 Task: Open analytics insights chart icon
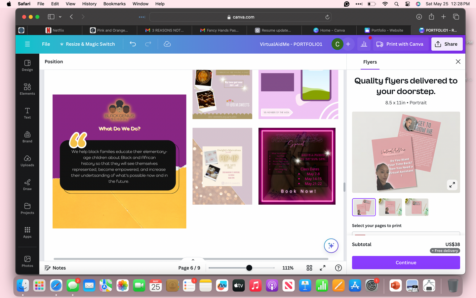(x=364, y=44)
